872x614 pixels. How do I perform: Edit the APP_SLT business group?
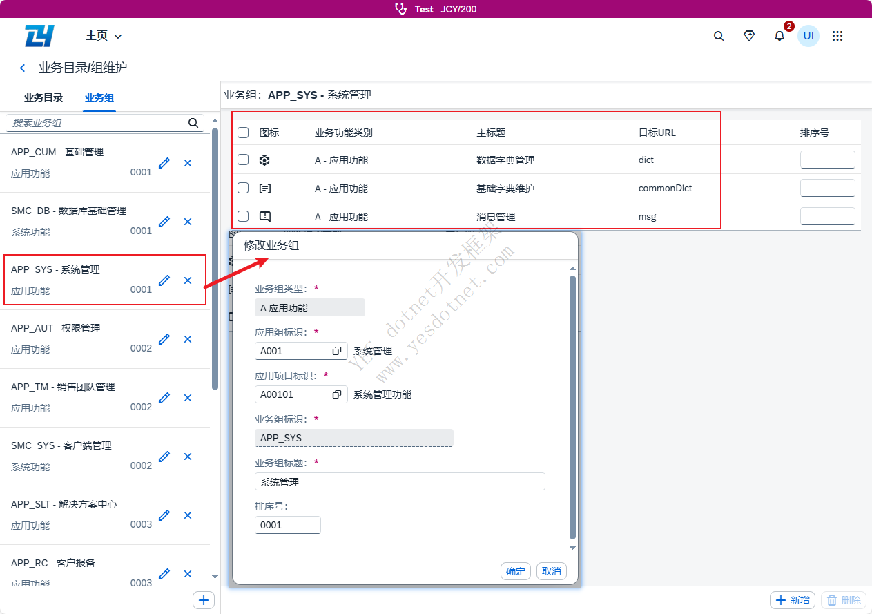click(164, 515)
